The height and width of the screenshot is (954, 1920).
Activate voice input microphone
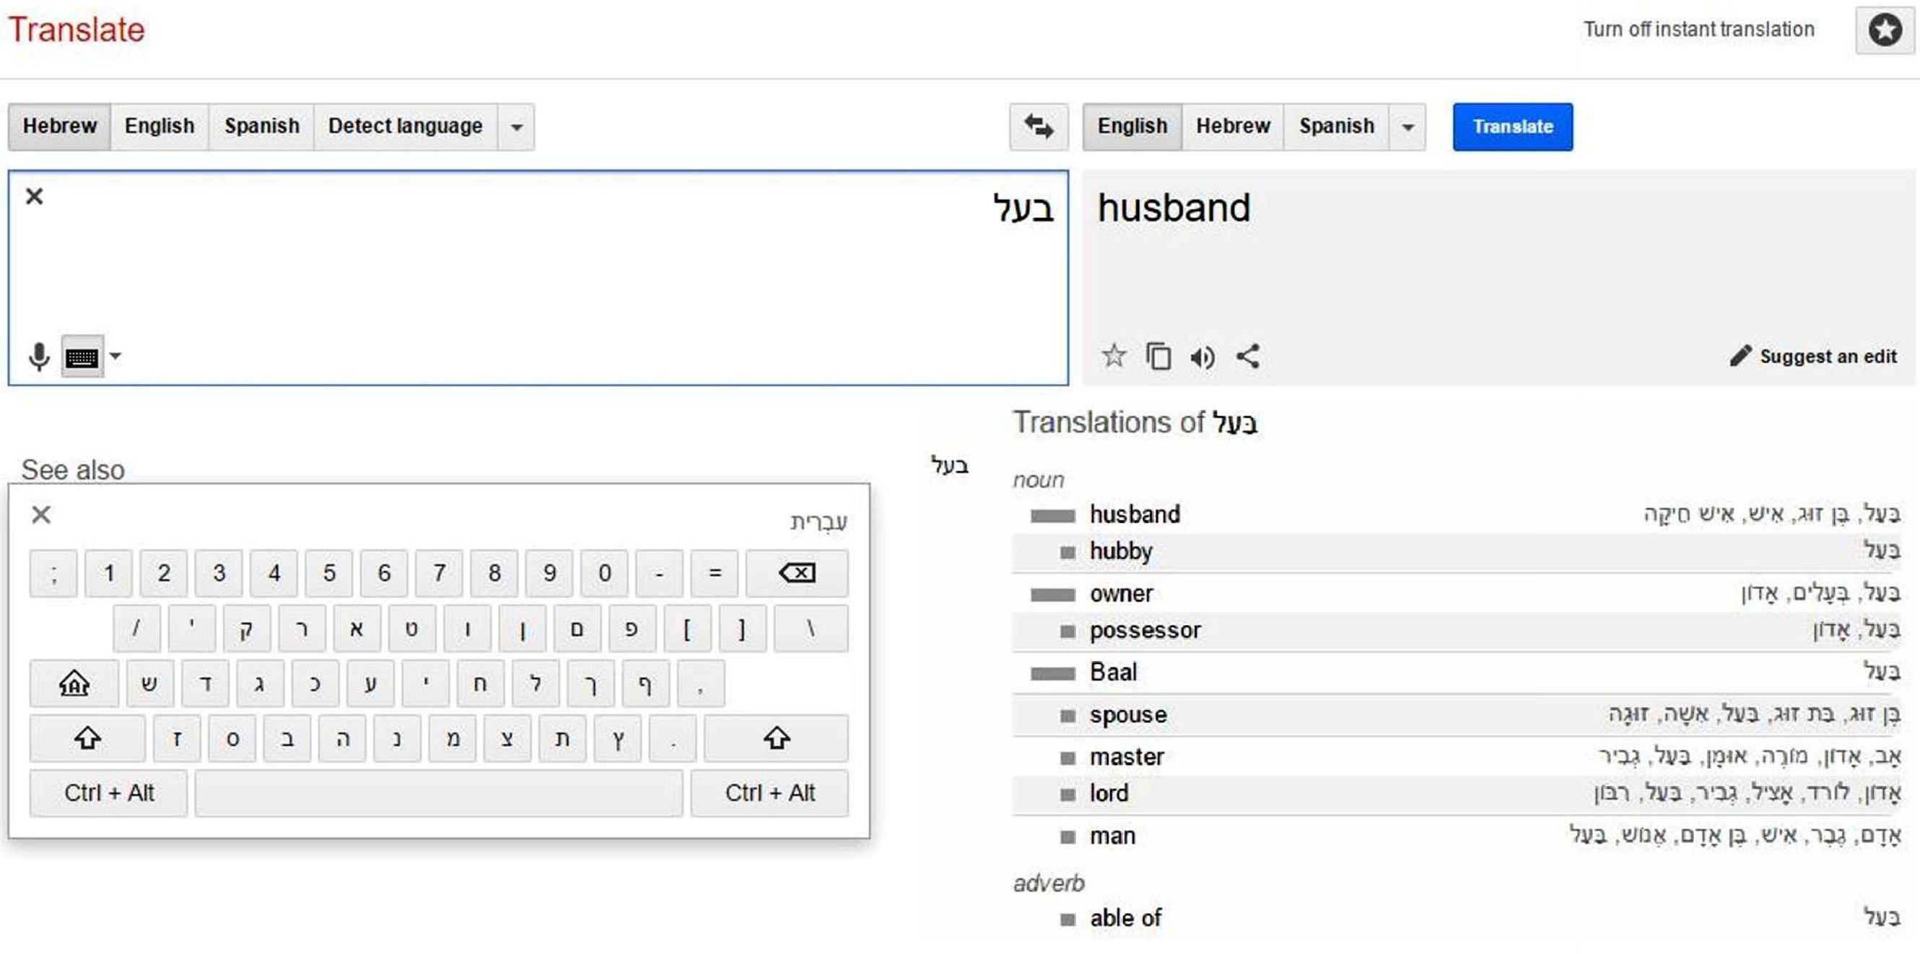click(x=39, y=356)
